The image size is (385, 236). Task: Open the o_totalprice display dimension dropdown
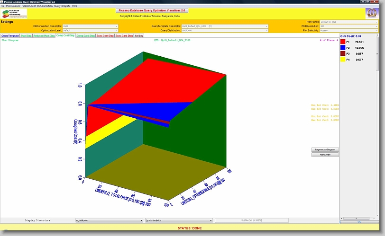tap(109, 220)
